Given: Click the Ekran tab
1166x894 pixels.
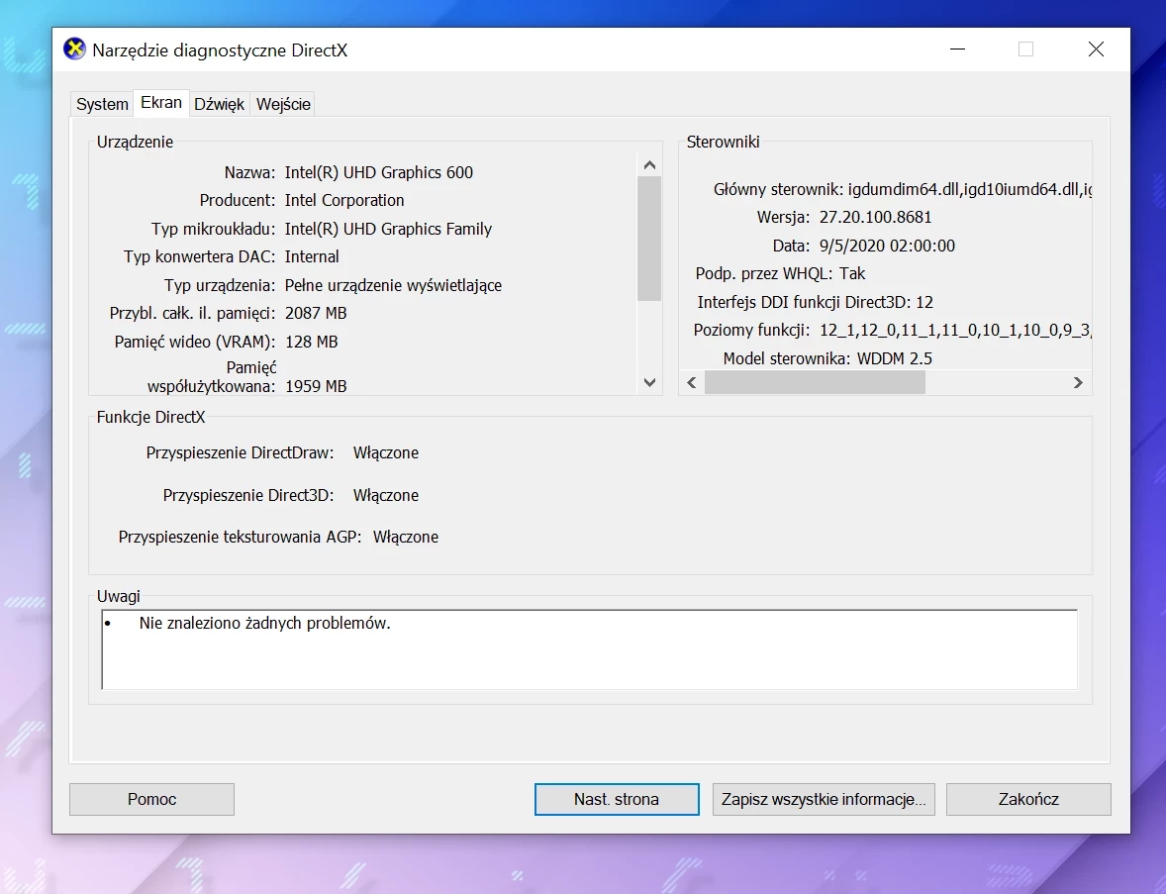Looking at the screenshot, I should (160, 102).
